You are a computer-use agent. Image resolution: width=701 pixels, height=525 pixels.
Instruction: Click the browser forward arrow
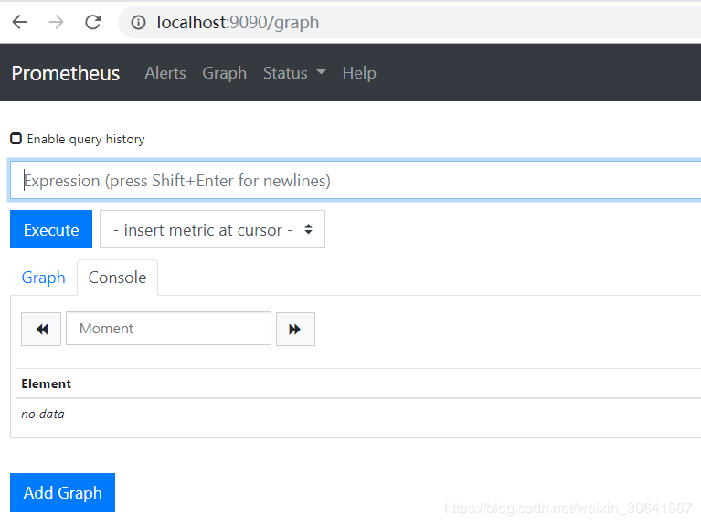click(x=56, y=22)
